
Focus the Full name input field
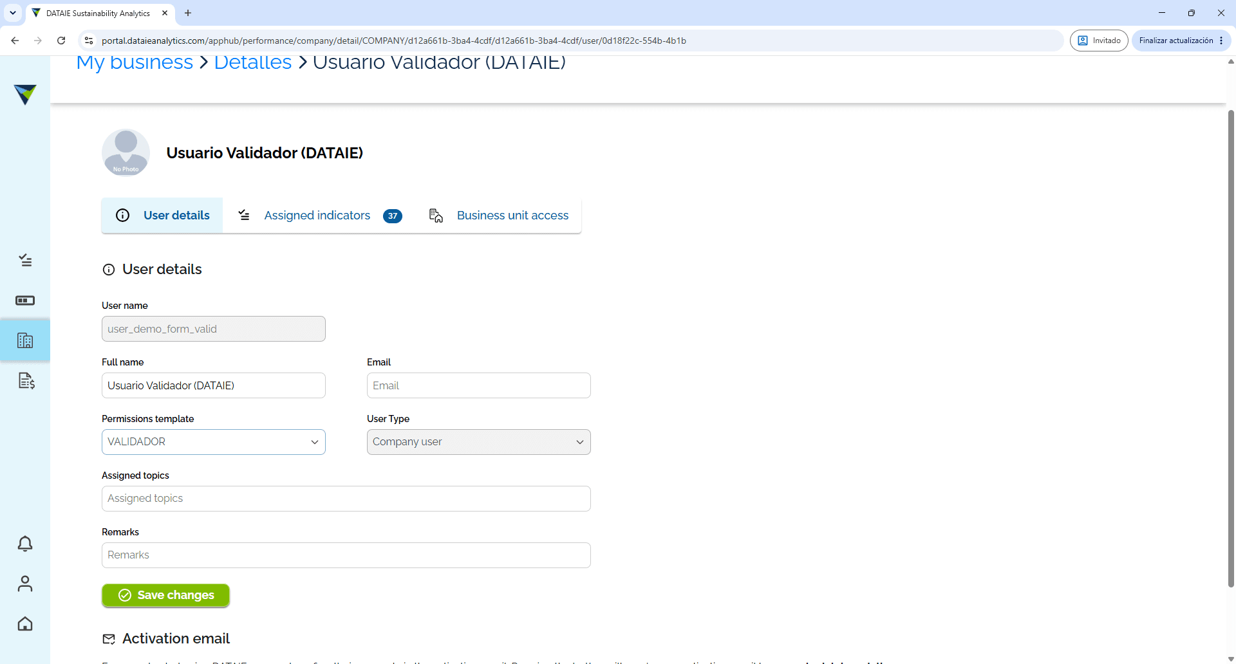coord(214,385)
